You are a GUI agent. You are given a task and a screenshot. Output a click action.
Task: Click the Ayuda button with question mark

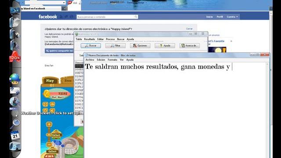point(165,46)
